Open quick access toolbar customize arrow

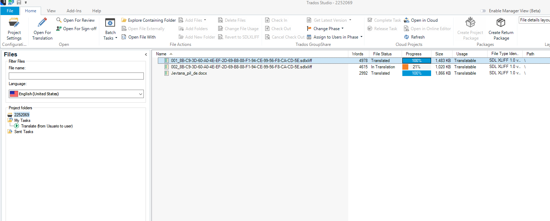click(x=26, y=2)
